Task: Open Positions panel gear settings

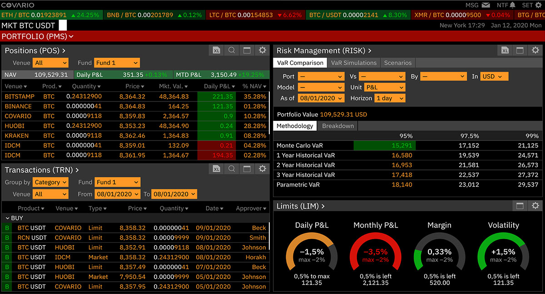Action: (262, 50)
